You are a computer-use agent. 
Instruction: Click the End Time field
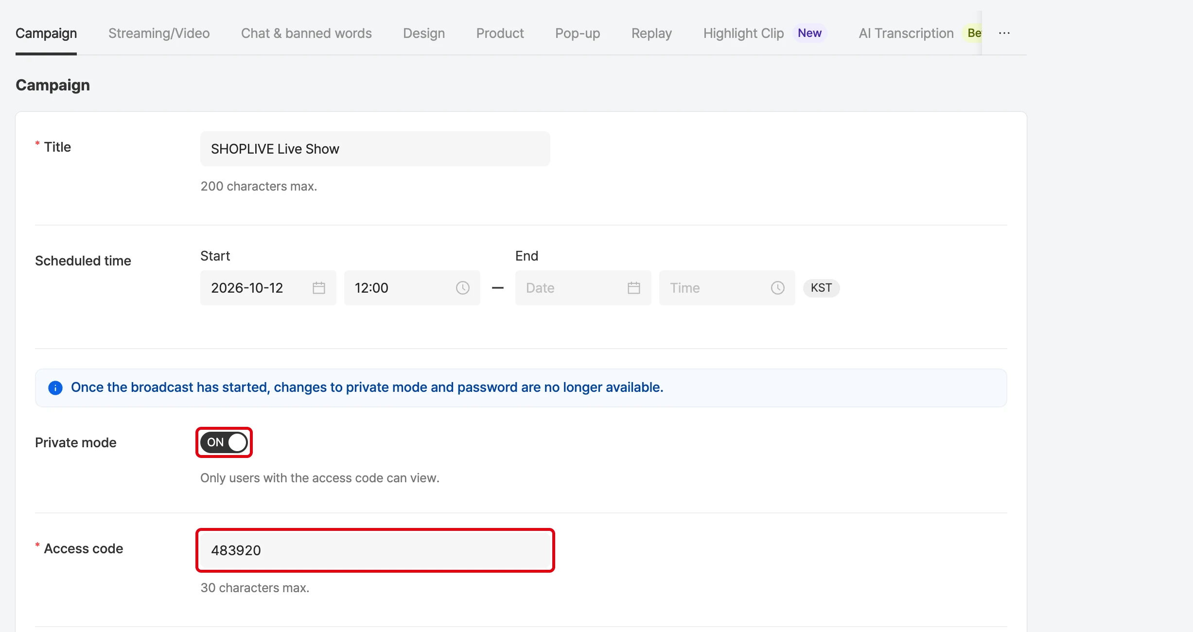click(x=727, y=288)
